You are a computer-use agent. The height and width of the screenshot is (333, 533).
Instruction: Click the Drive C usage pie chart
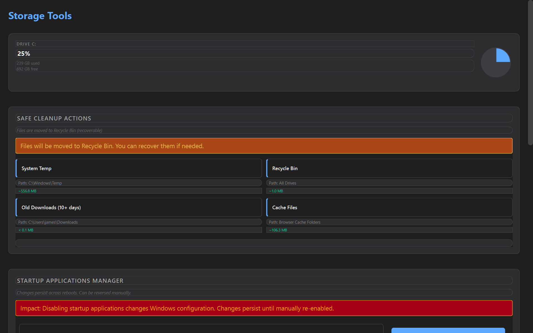pyautogui.click(x=496, y=62)
